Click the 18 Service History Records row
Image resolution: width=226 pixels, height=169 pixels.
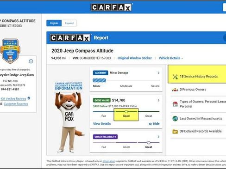(197, 74)
